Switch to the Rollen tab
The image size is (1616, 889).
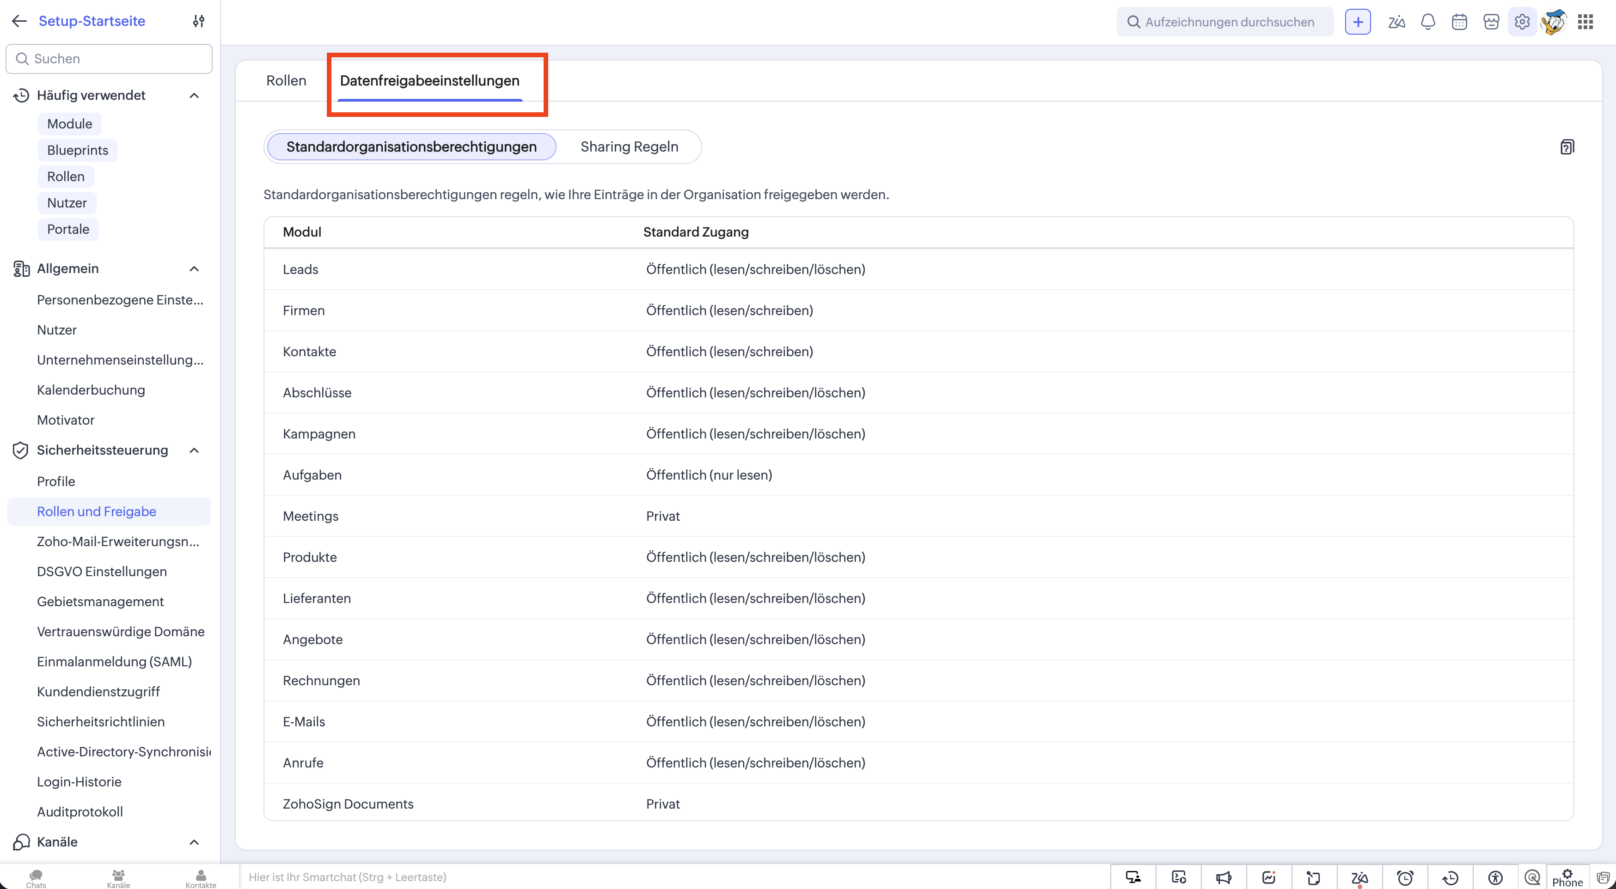[286, 81]
